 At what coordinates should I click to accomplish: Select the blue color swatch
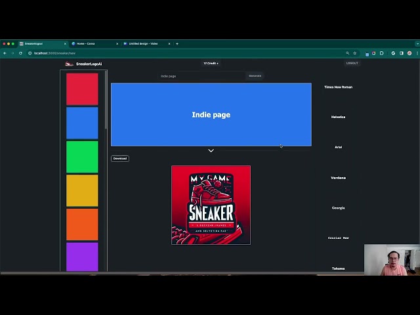[x=82, y=123]
